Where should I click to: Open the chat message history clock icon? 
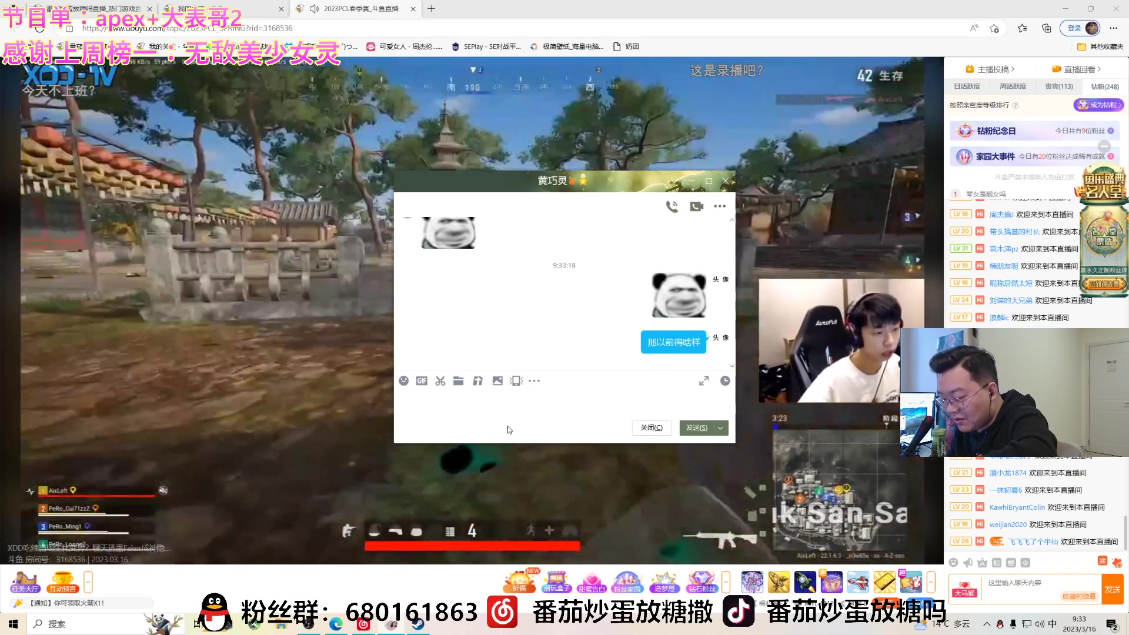(x=725, y=381)
